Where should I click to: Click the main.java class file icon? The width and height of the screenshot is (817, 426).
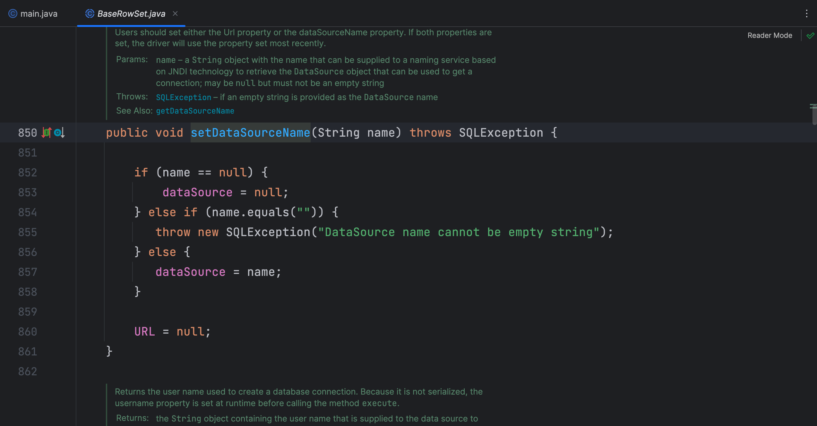13,13
